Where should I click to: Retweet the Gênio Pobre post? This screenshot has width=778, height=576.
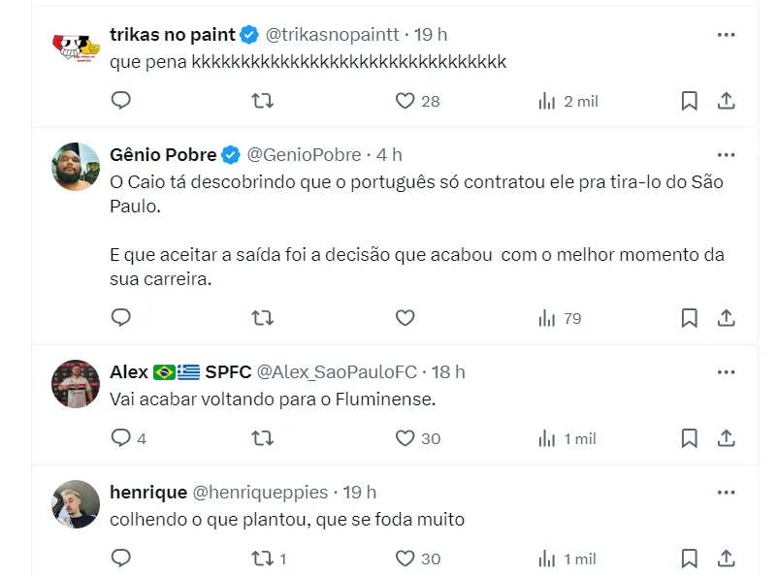[x=263, y=318]
